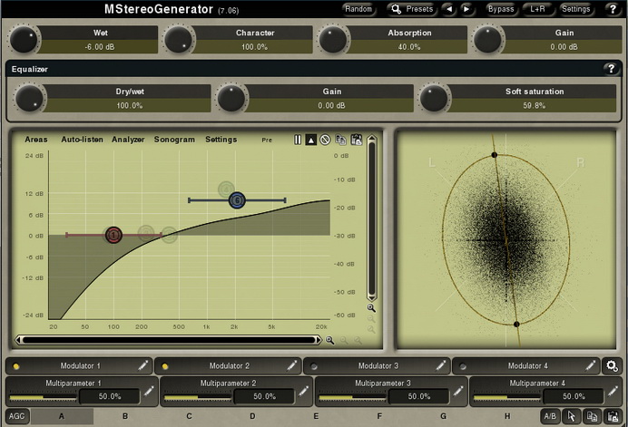Toggle A/B comparison button
This screenshot has height=427, width=628.
550,416
